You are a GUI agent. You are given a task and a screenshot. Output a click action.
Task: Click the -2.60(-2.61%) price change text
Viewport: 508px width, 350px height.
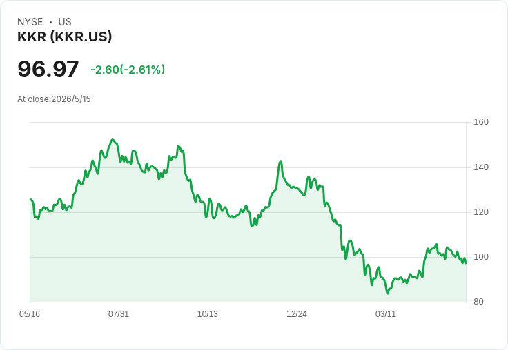[128, 70]
